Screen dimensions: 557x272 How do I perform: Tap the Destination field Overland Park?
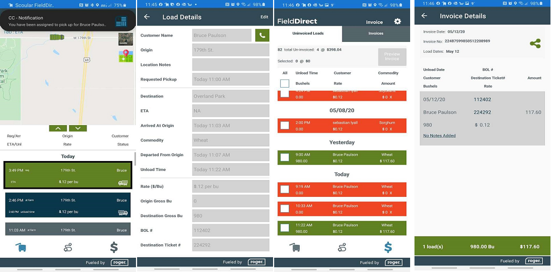pyautogui.click(x=231, y=96)
